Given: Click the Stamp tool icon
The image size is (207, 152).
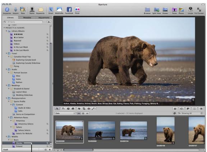Looking at the screenshot, I should (73, 109).
